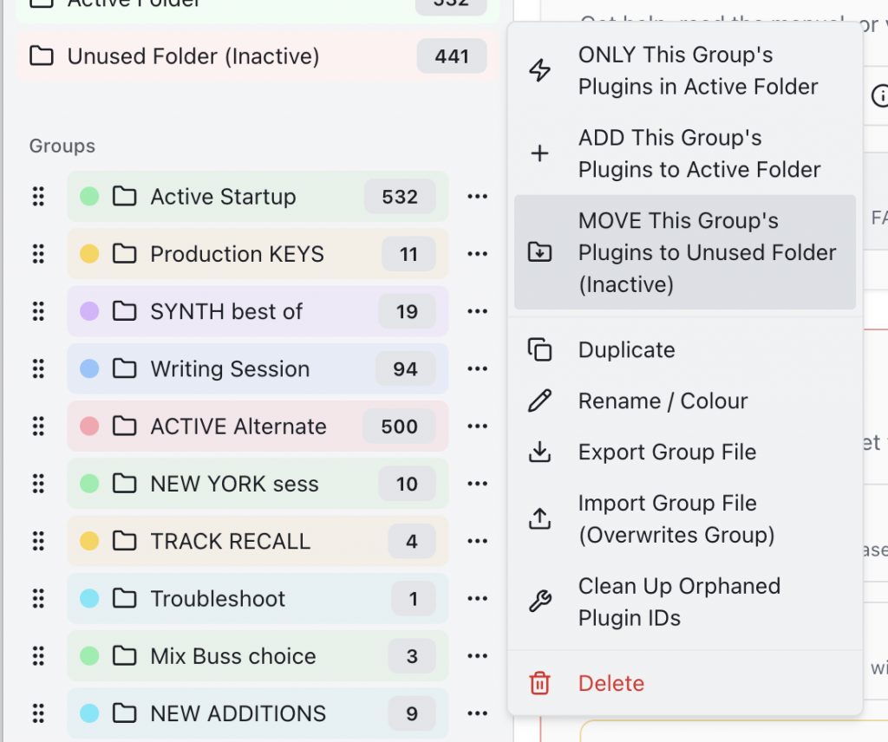Click the upload icon for Import Group File

pyautogui.click(x=540, y=518)
